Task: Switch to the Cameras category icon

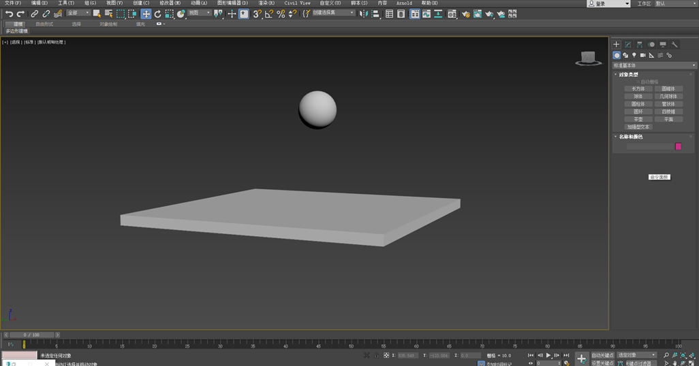Action: point(642,55)
